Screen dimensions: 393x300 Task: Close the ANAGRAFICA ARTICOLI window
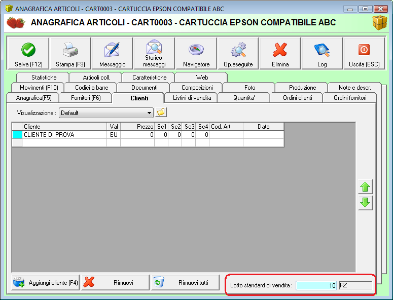click(x=381, y=9)
